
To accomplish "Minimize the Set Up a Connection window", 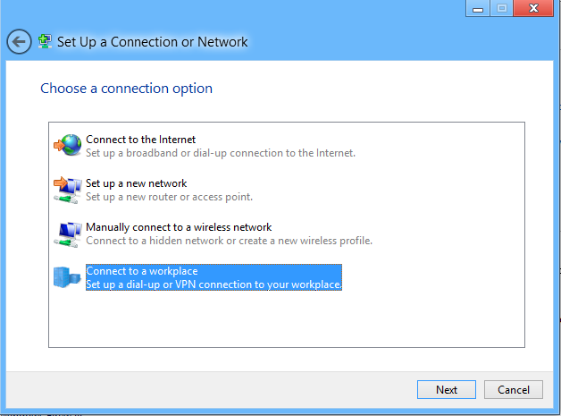I will pos(479,8).
